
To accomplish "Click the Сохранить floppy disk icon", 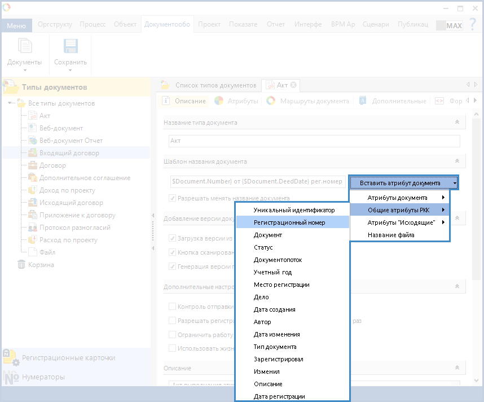I will pyautogui.click(x=70, y=47).
